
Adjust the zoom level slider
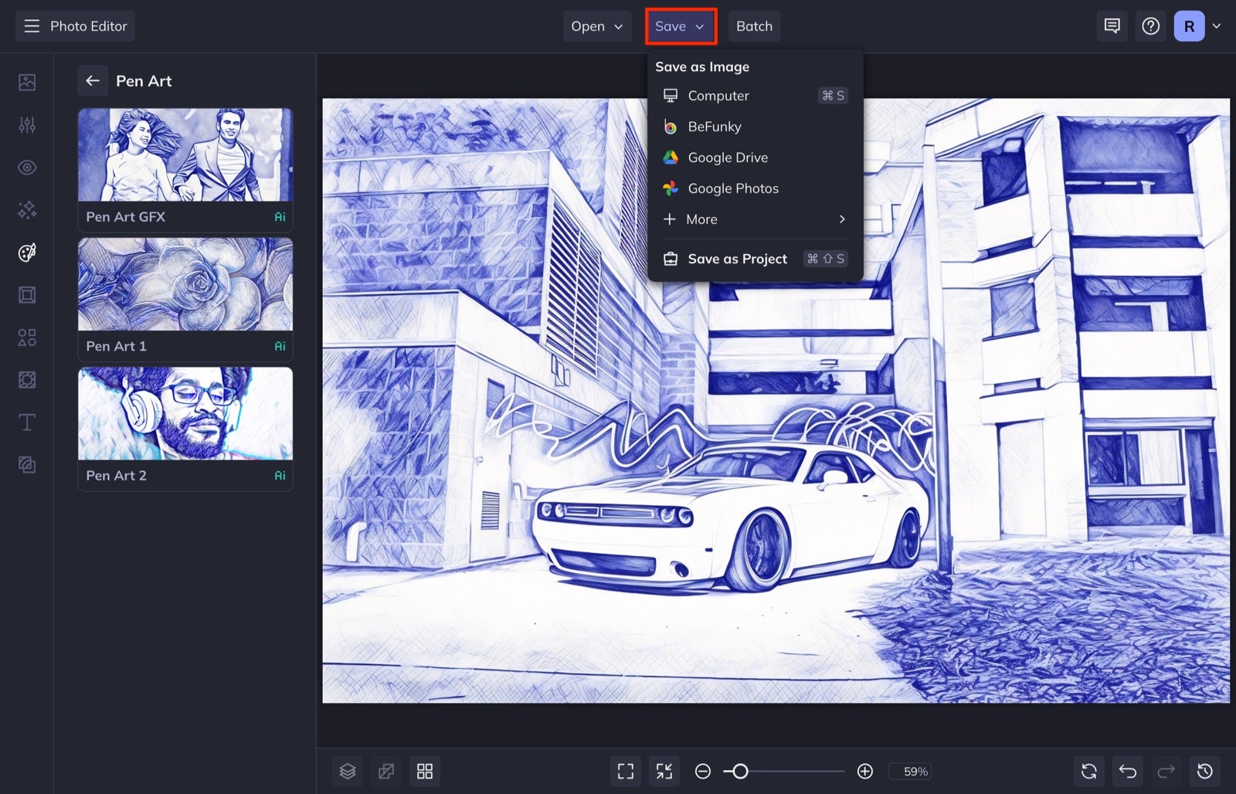coord(742,771)
